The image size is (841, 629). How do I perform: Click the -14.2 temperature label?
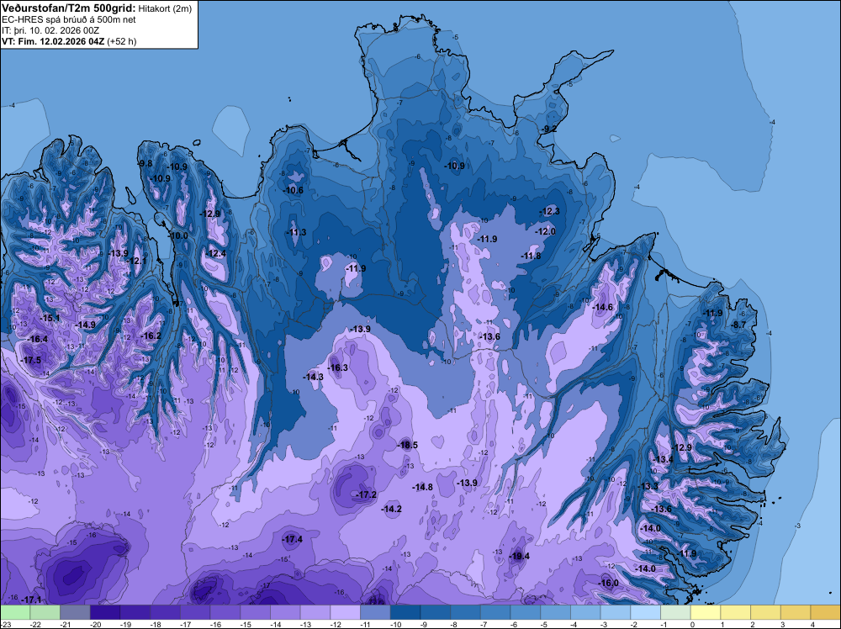[392, 509]
